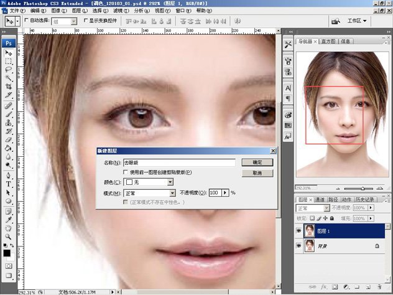Viewport: 393px width, 295px height.
Task: Activate the Hand tool
Action: tap(9, 228)
